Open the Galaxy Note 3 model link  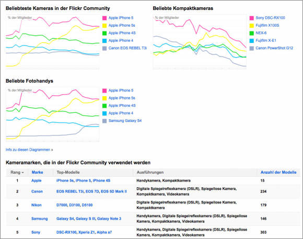(109, 219)
